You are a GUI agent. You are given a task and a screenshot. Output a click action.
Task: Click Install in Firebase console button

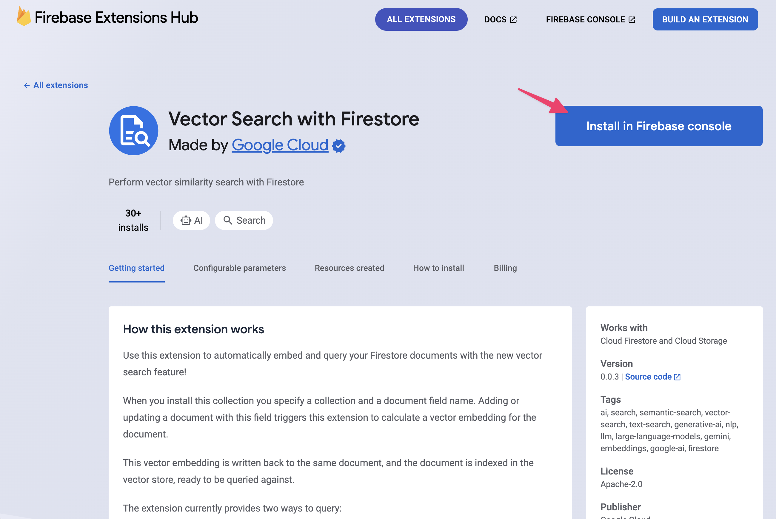click(x=659, y=126)
